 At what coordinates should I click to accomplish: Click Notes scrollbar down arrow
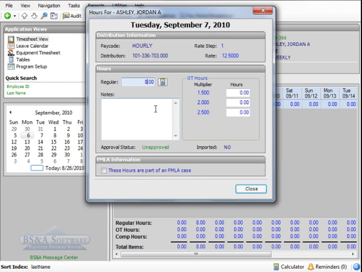[176, 136]
